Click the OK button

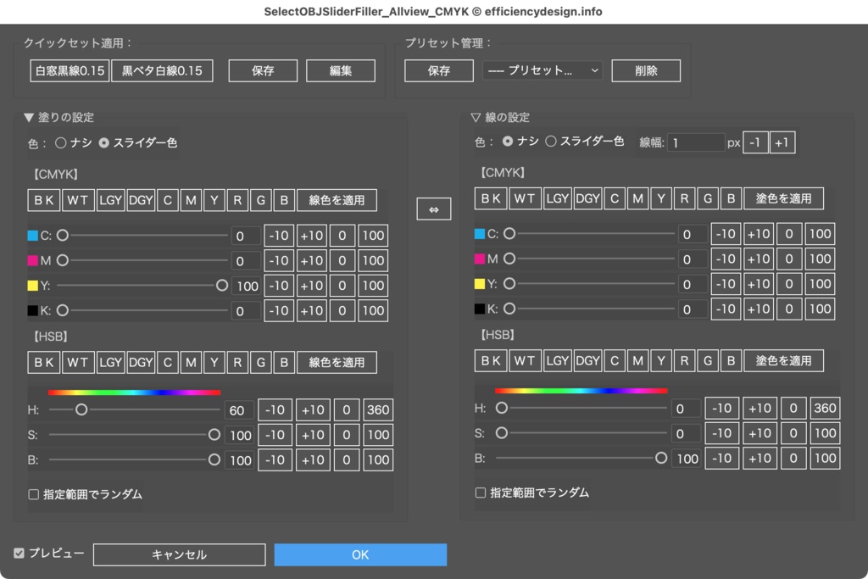(360, 554)
